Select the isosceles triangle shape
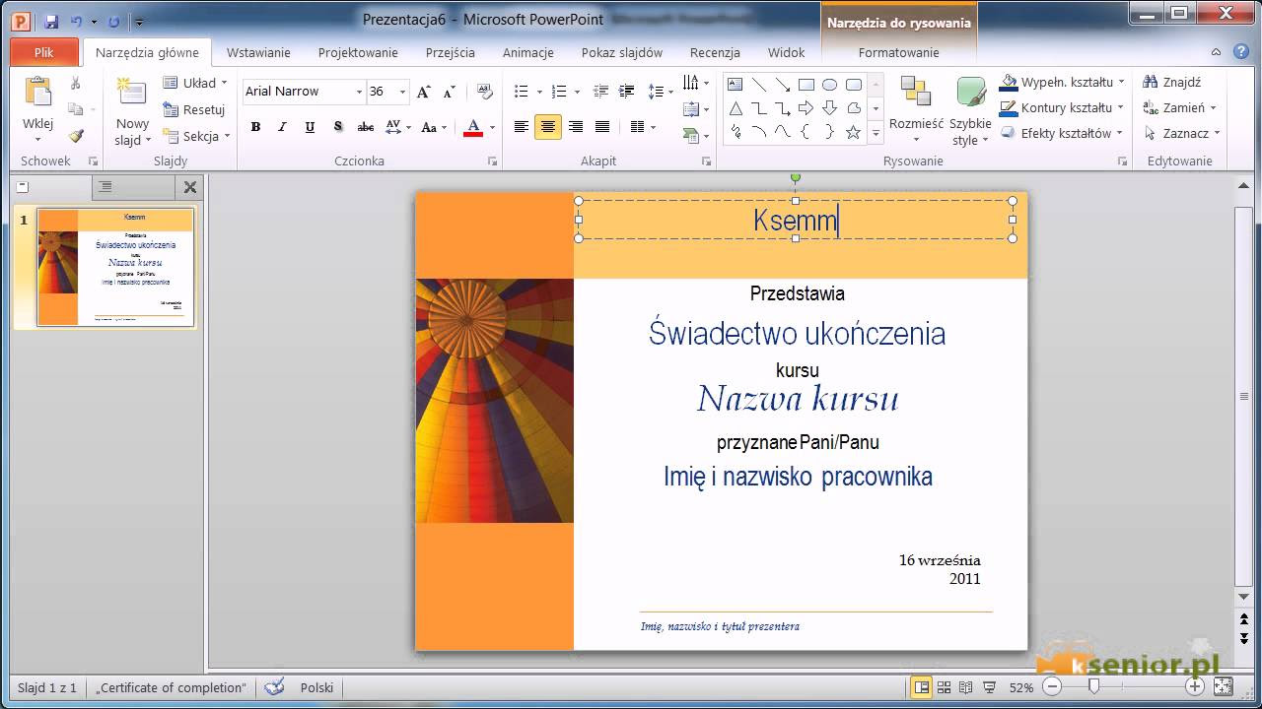This screenshot has width=1262, height=709. tap(735, 108)
